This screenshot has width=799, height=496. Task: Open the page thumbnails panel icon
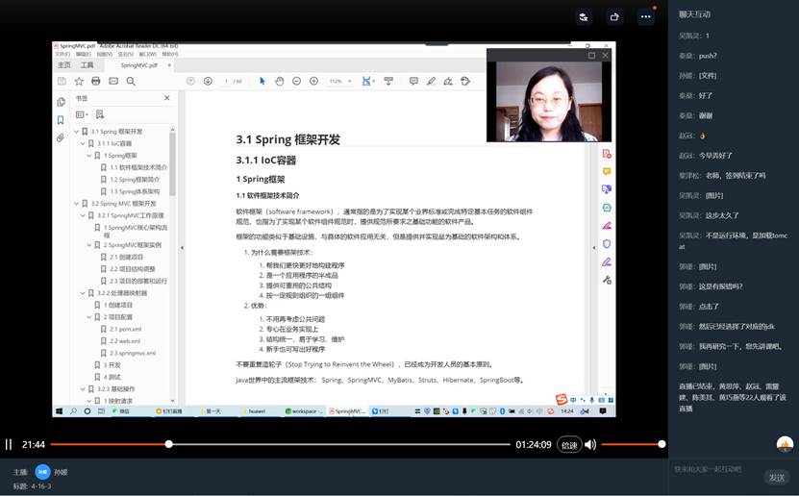pyautogui.click(x=62, y=102)
